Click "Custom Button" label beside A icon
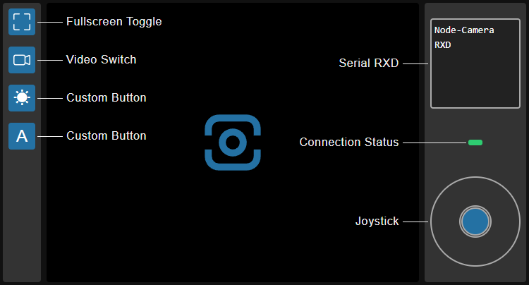 [x=106, y=136]
